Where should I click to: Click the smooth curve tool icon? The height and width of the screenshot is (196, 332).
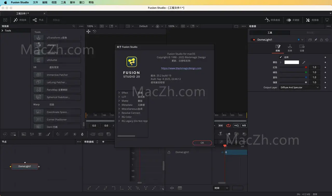click(x=89, y=188)
